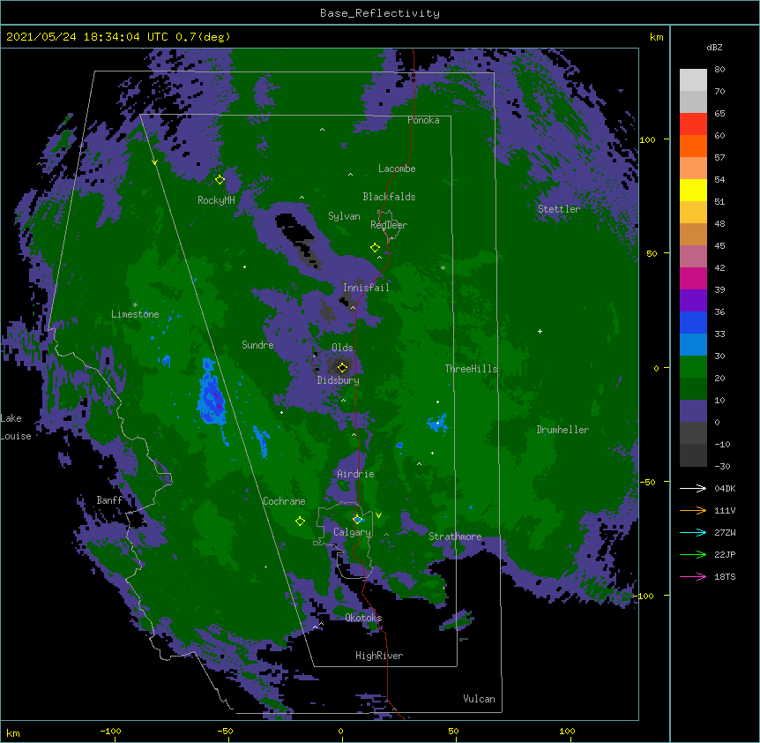
Task: Click the -30 dBZ scale value
Action: tap(722, 466)
